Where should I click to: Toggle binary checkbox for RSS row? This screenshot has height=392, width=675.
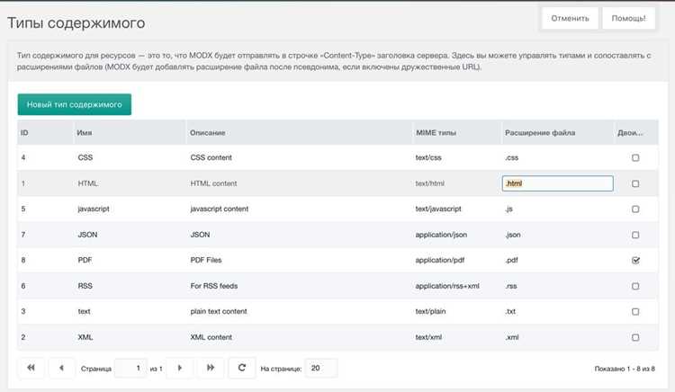(x=635, y=286)
